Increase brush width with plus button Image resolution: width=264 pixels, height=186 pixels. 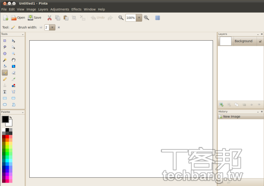tap(59, 28)
